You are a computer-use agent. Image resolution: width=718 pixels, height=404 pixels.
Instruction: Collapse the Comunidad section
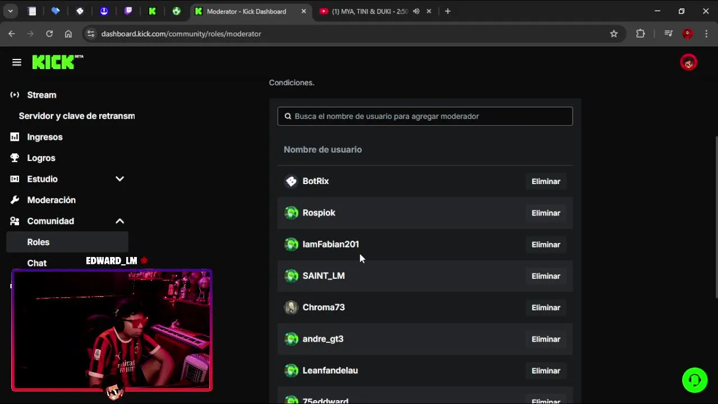click(x=119, y=221)
